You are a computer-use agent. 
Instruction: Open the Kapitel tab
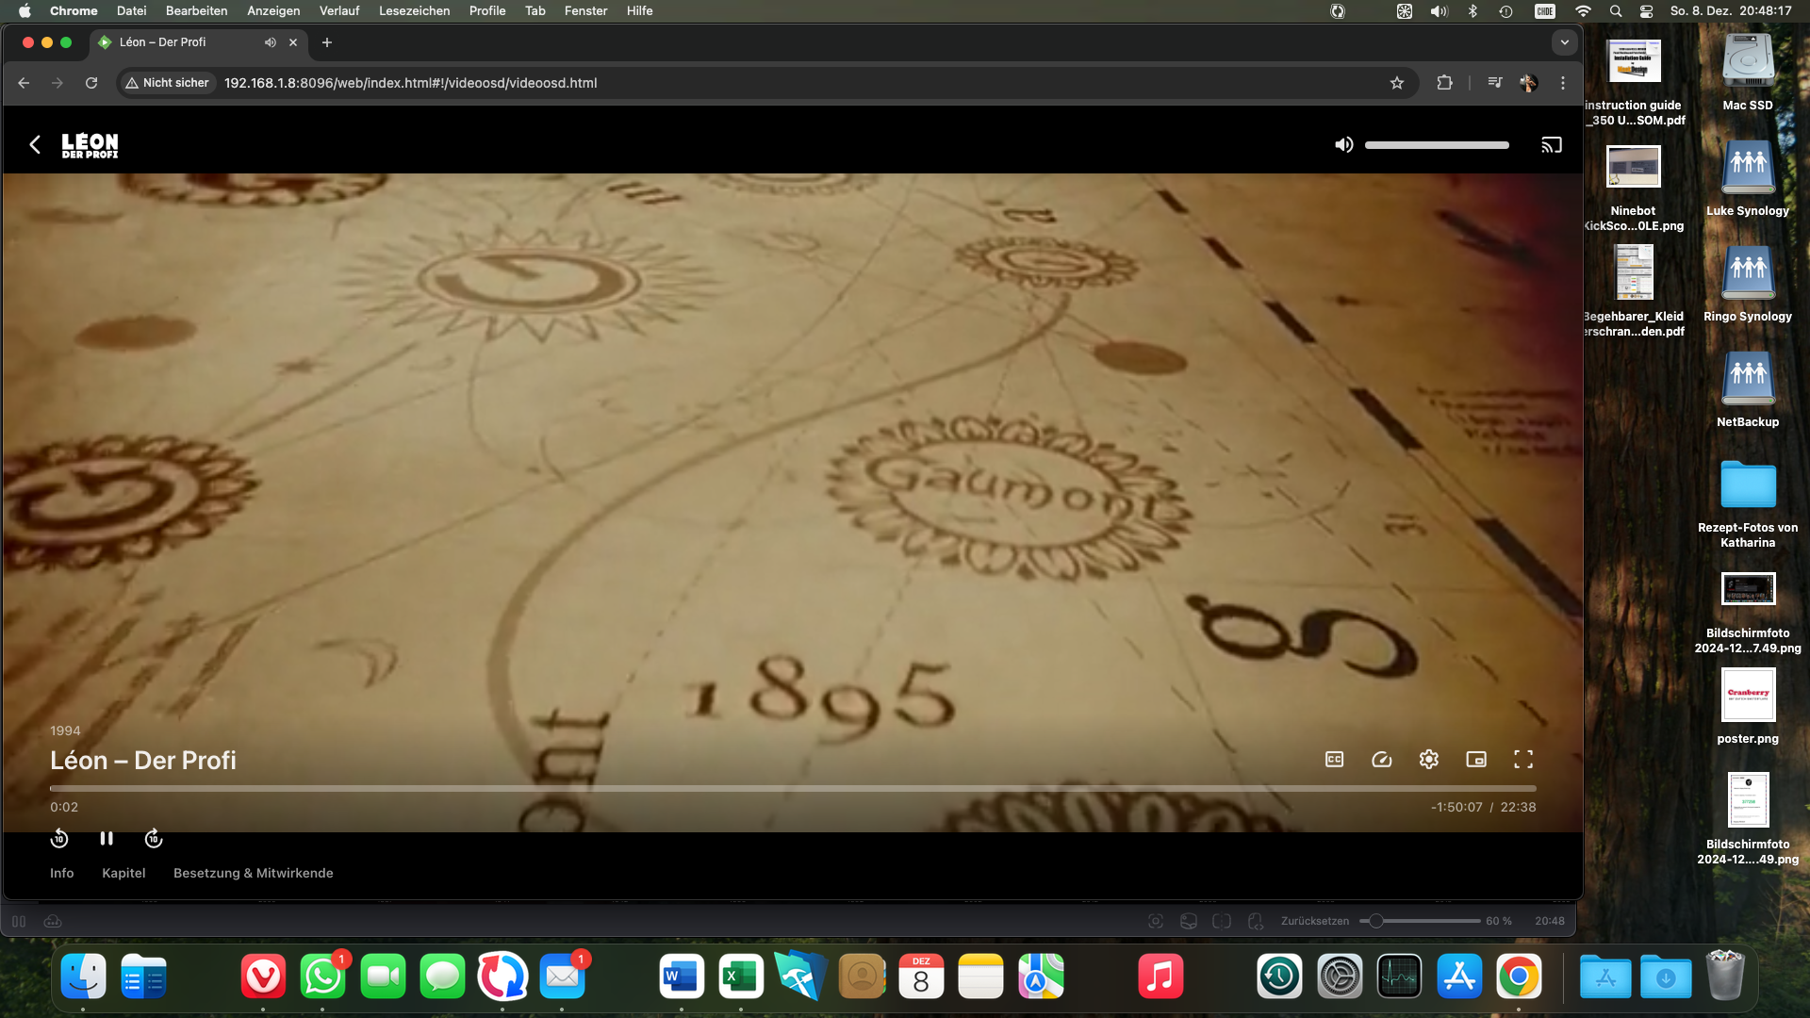click(x=123, y=873)
